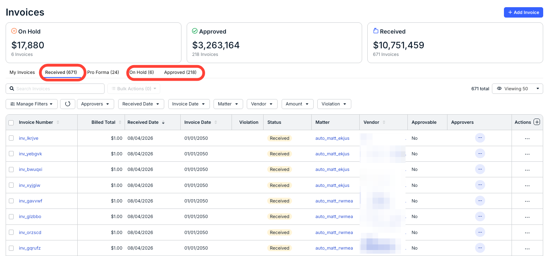
Task: Click the refresh filters icon button
Action: [68, 104]
